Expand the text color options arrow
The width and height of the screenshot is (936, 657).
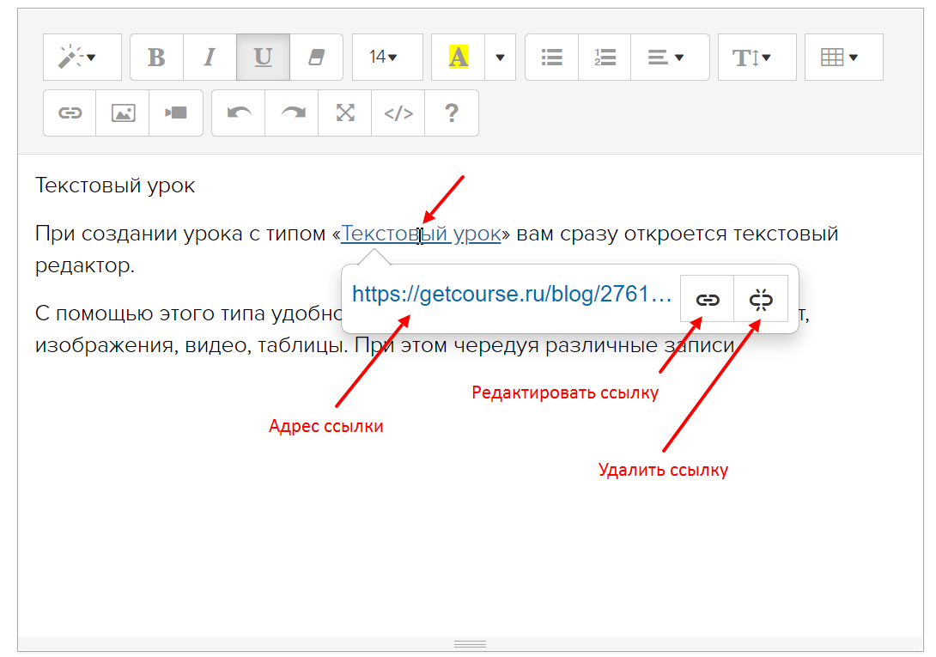coord(501,58)
